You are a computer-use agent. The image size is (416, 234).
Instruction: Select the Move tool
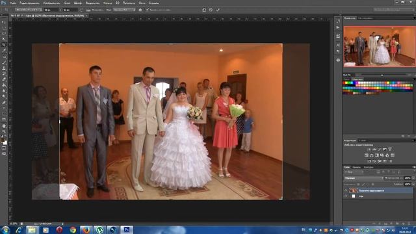click(x=4, y=23)
